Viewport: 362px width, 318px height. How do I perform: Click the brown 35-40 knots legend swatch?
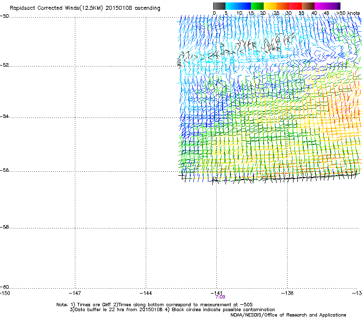point(308,6)
